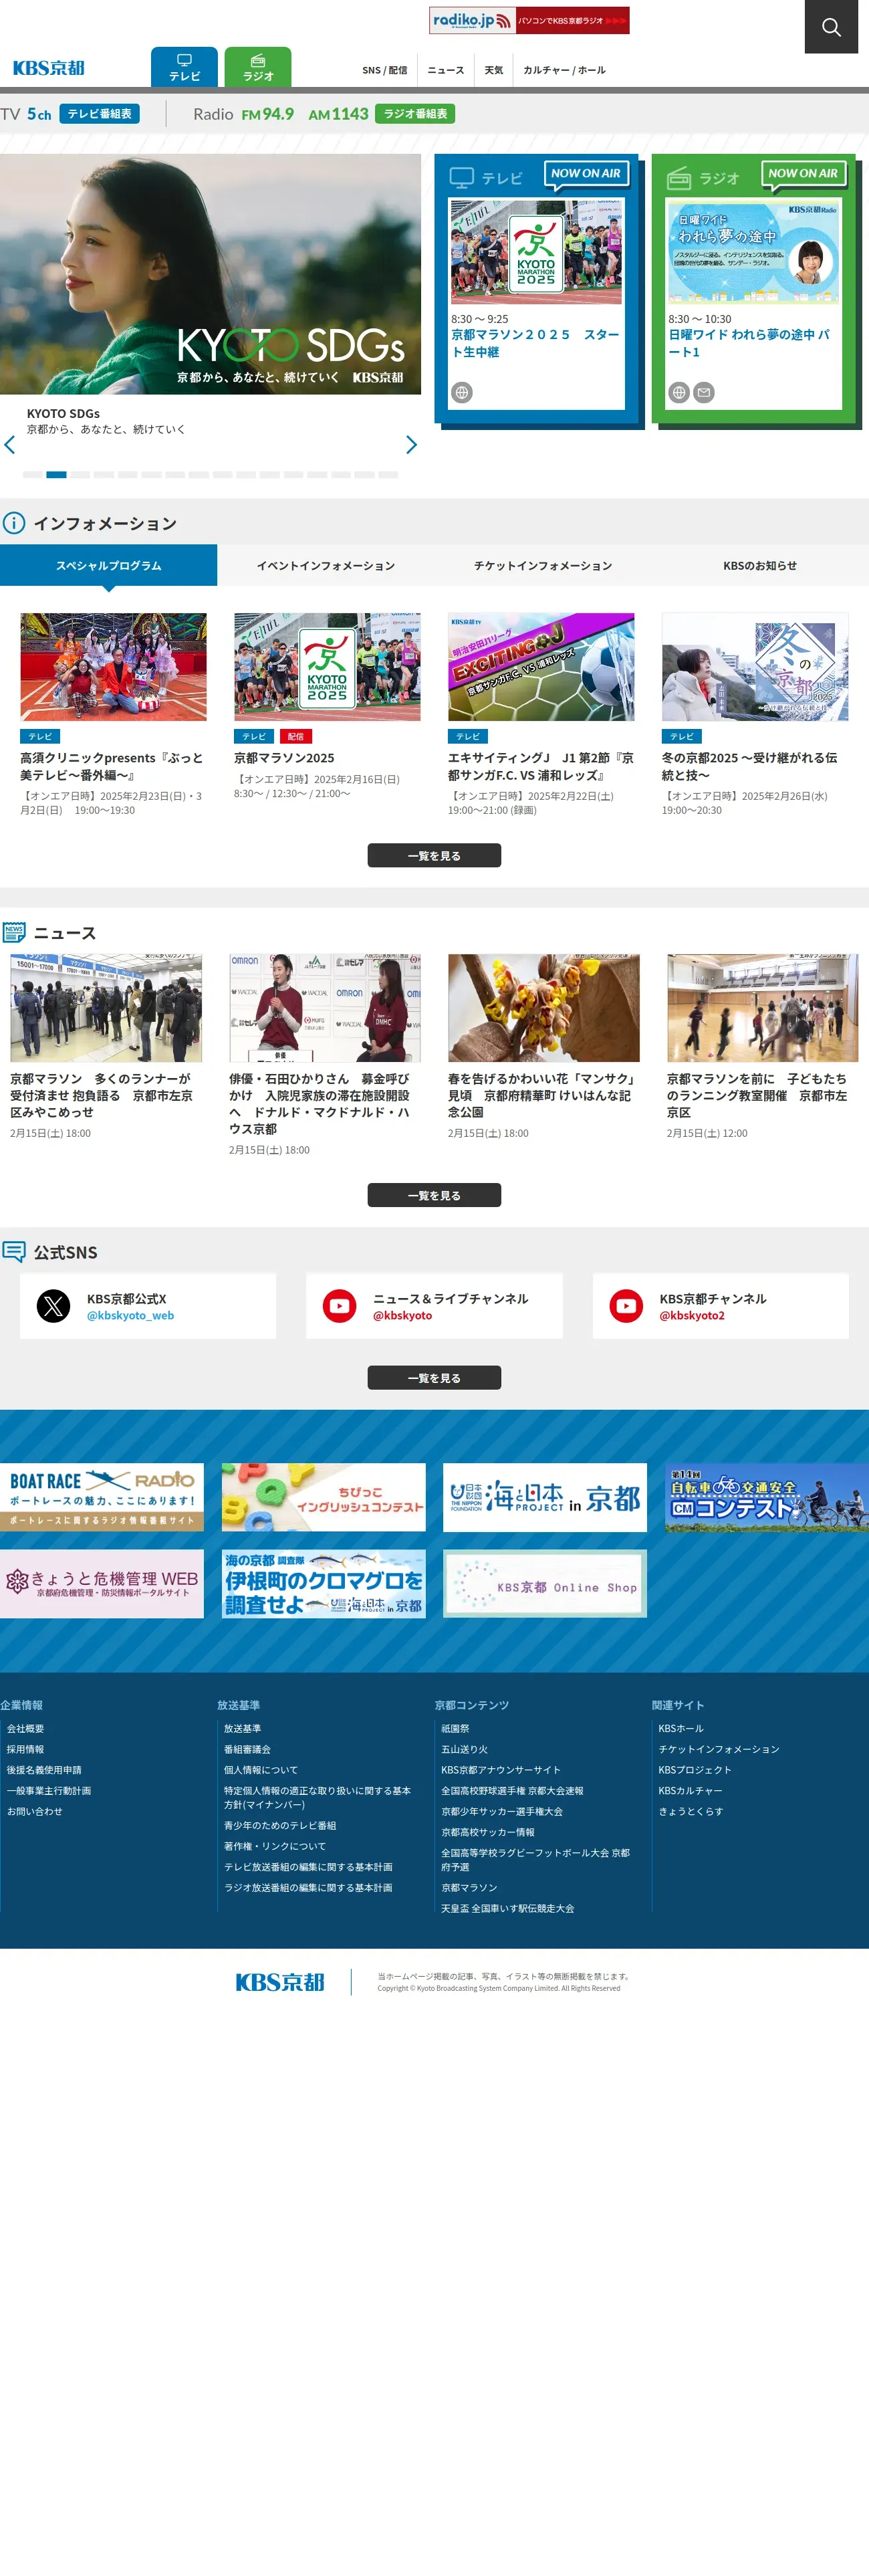
Task: Select the last carousel indicator bar
Action: pyautogui.click(x=388, y=474)
